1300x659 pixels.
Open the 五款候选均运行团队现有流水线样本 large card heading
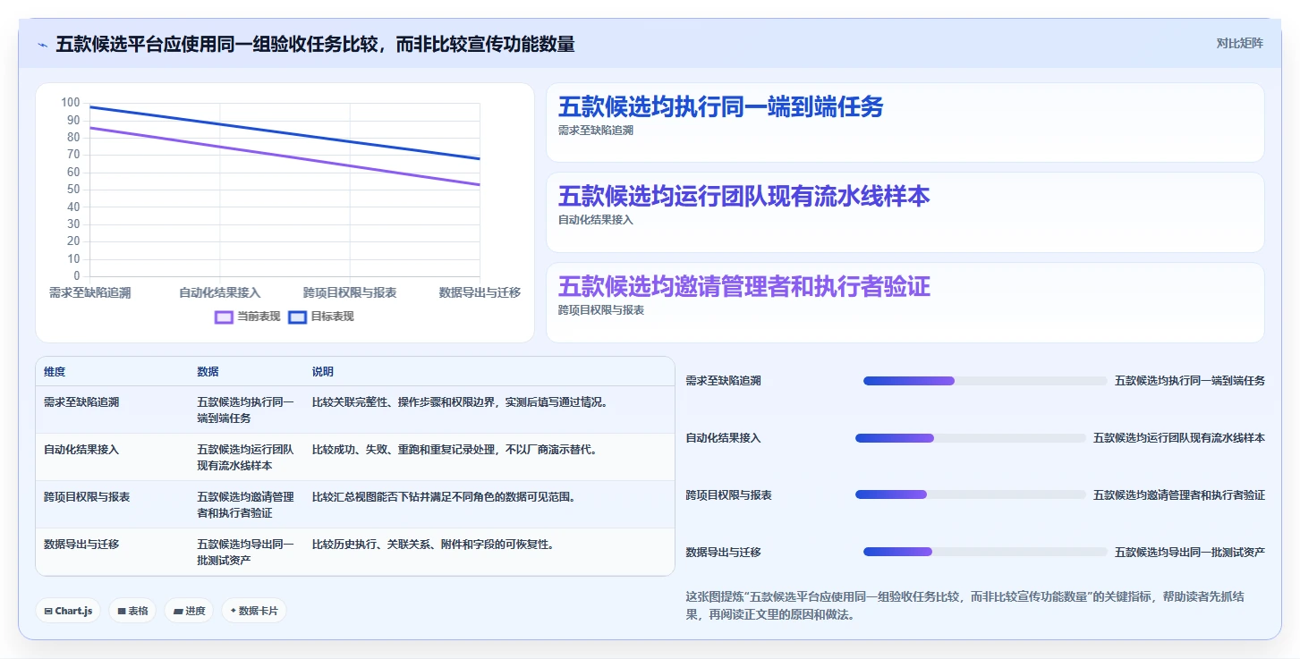click(x=743, y=196)
